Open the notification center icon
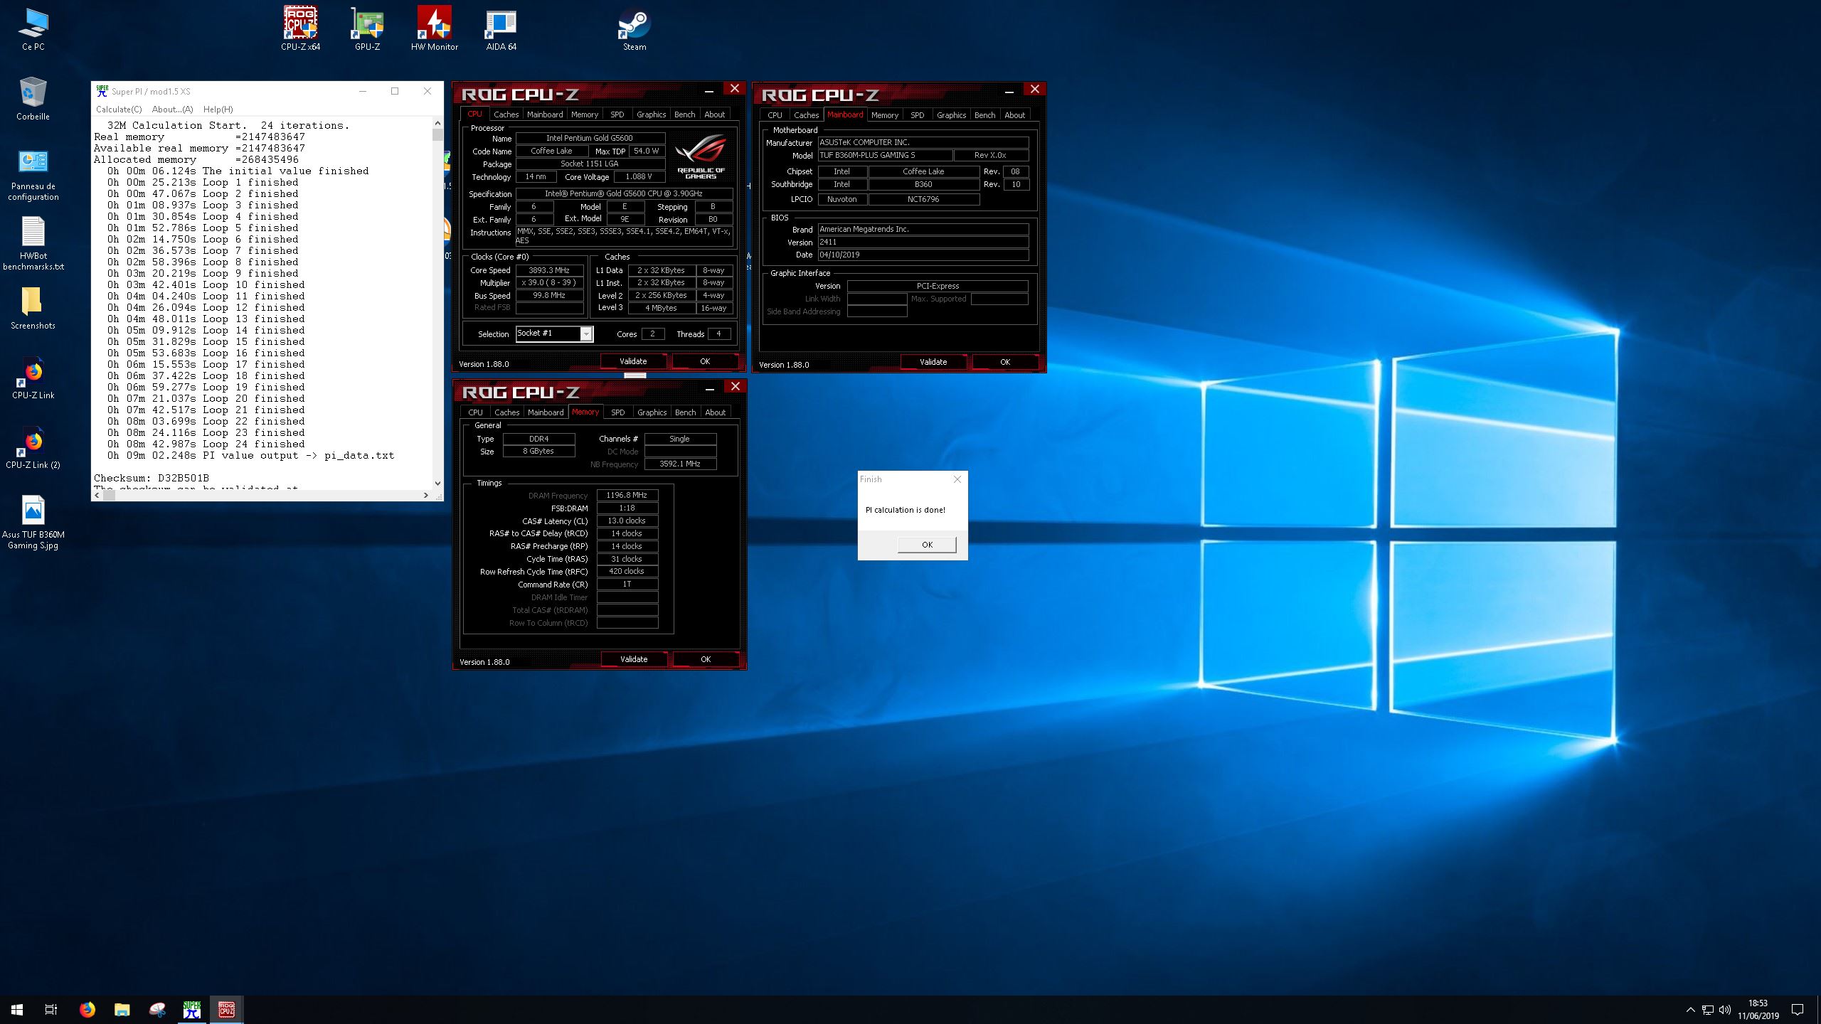The width and height of the screenshot is (1821, 1024). 1797,1010
